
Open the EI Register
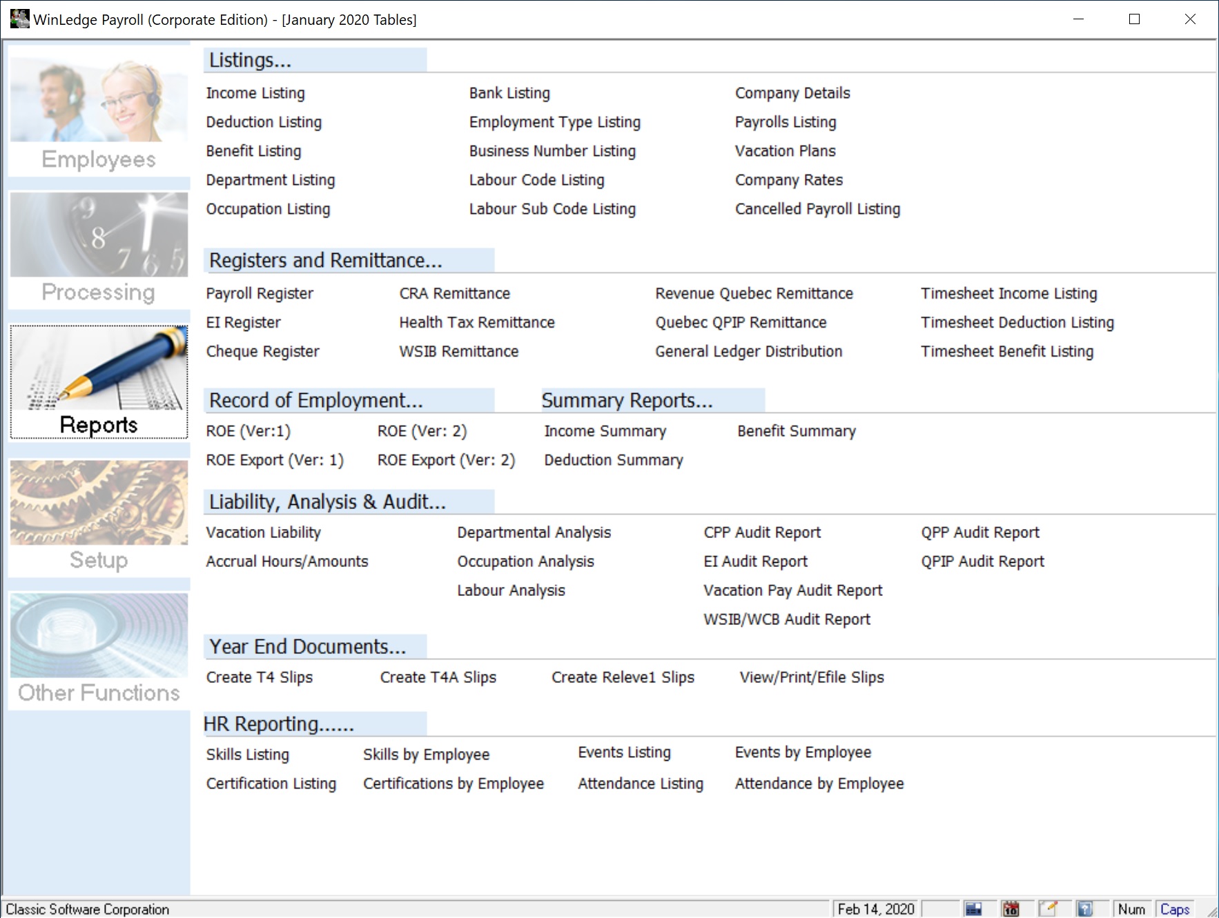(243, 323)
